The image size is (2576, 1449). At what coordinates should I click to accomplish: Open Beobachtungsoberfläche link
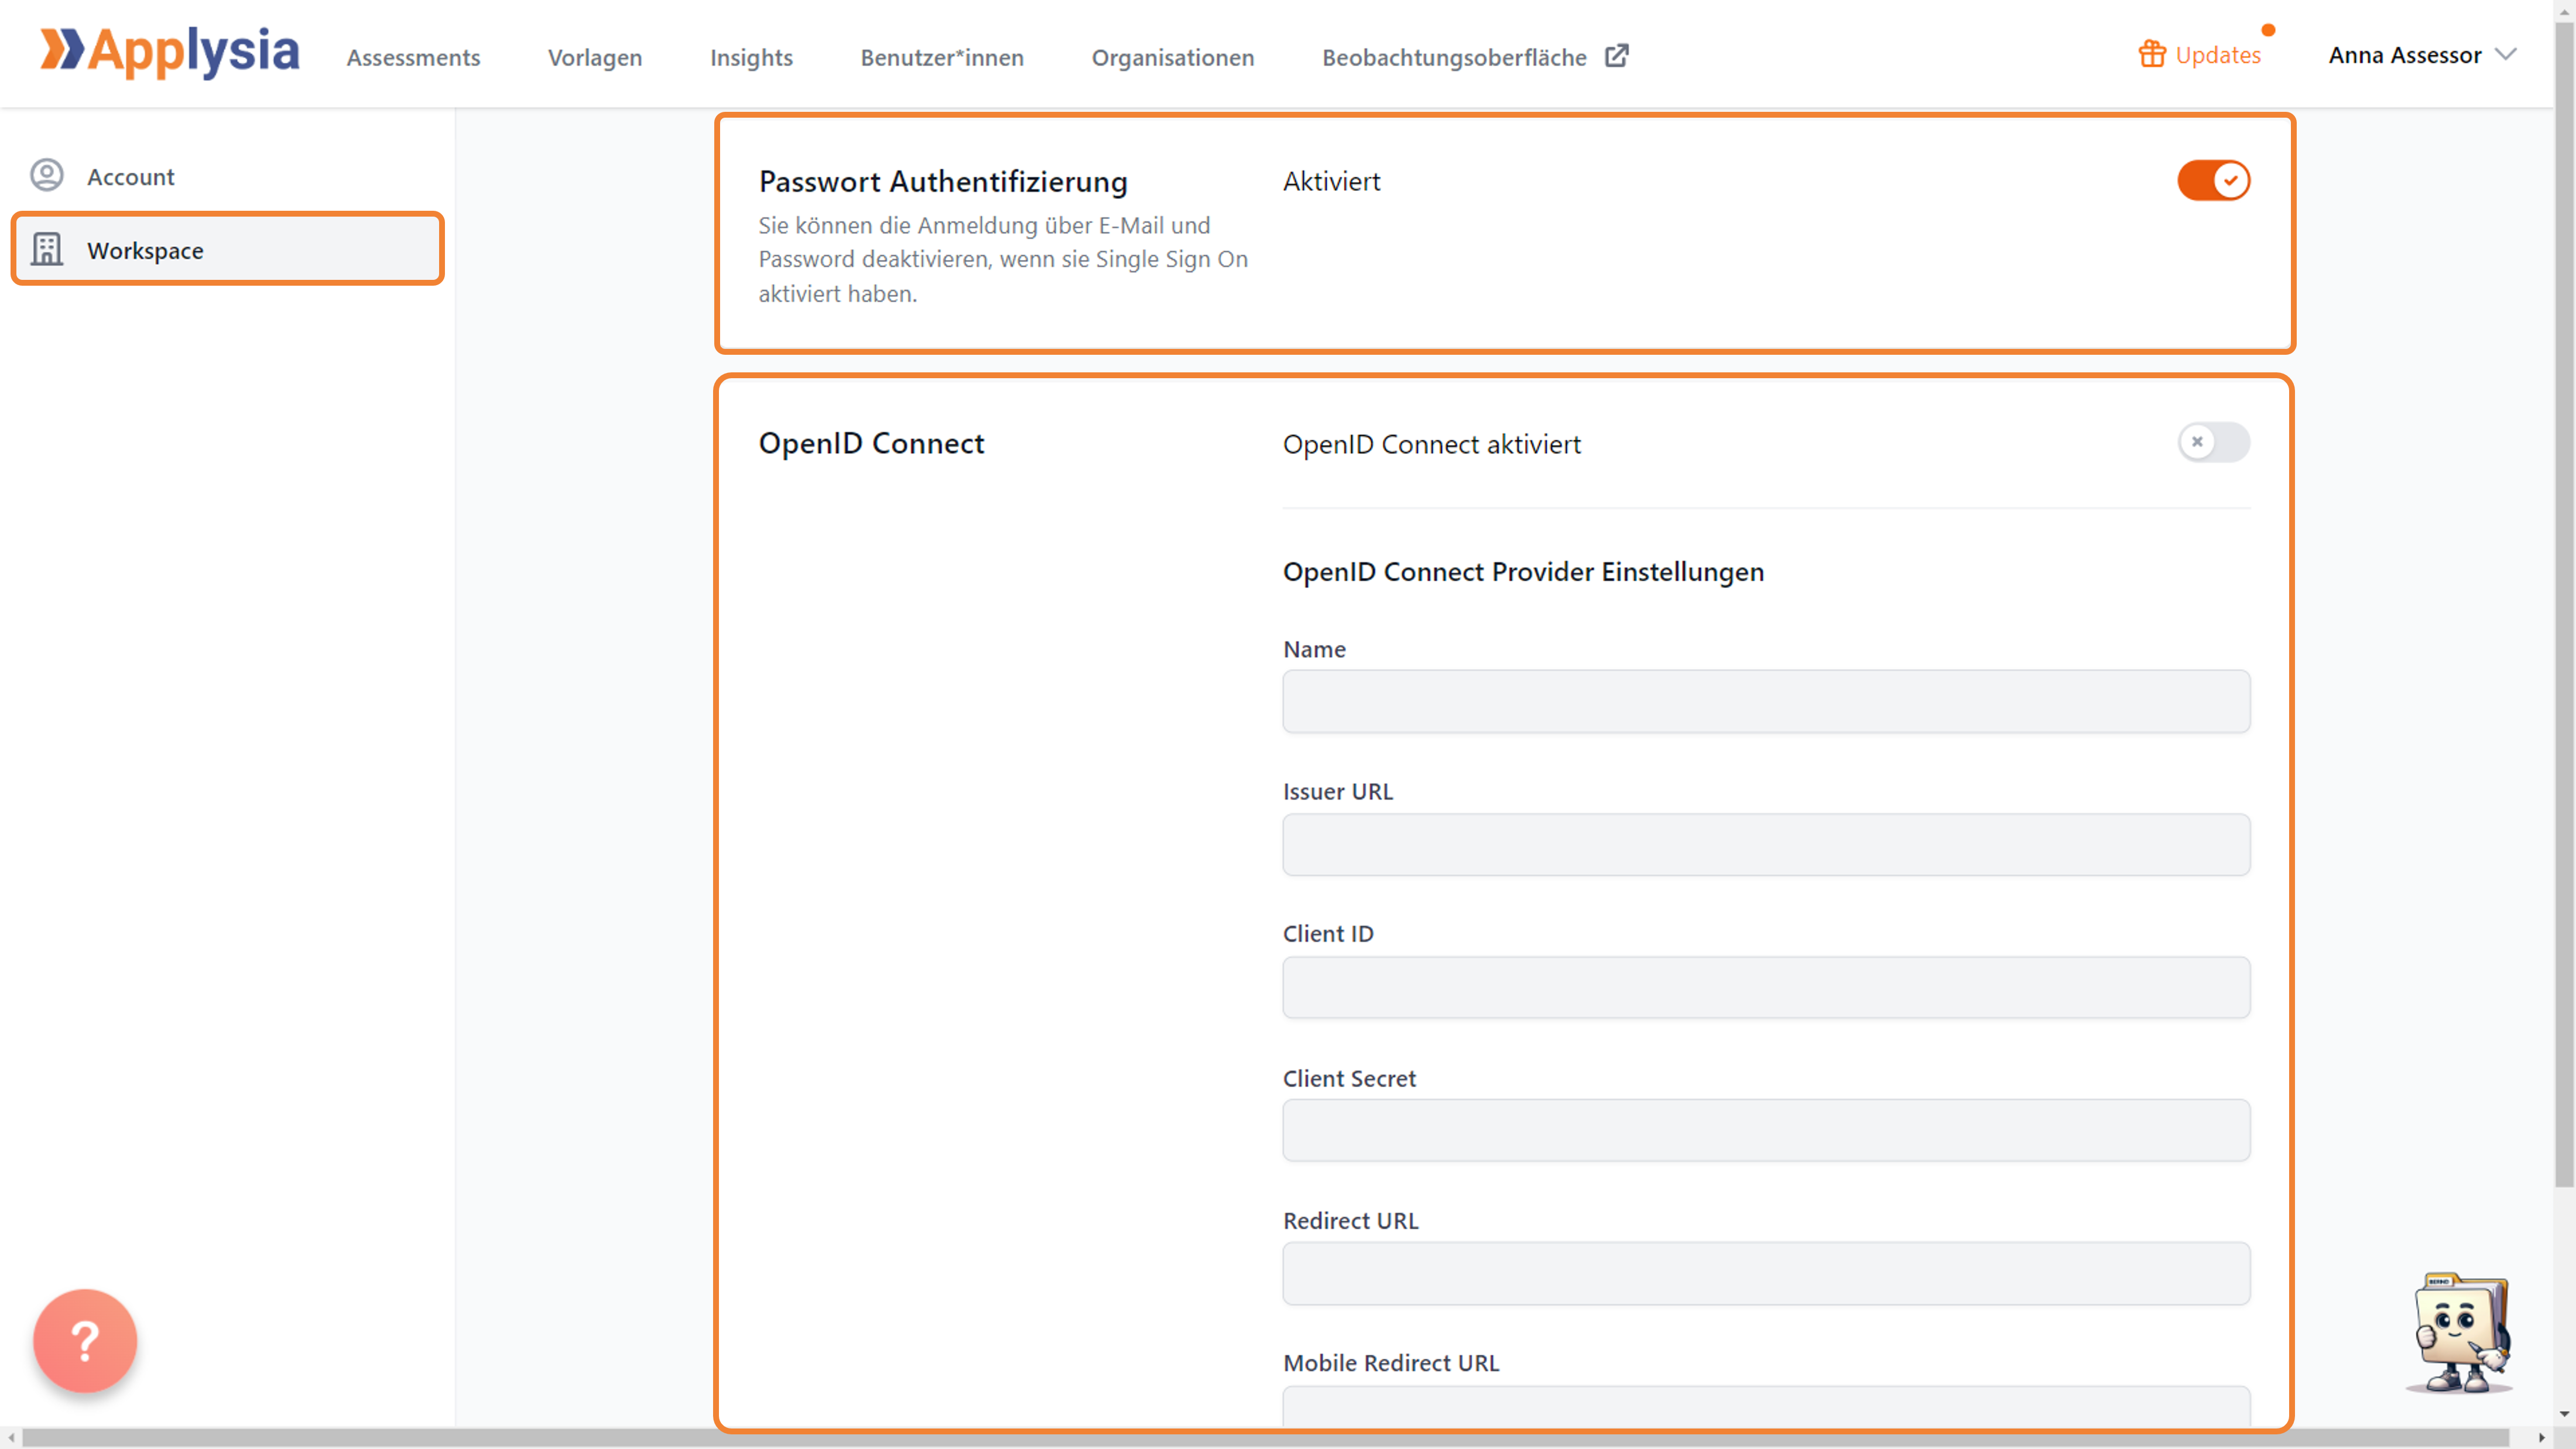pos(1454,57)
